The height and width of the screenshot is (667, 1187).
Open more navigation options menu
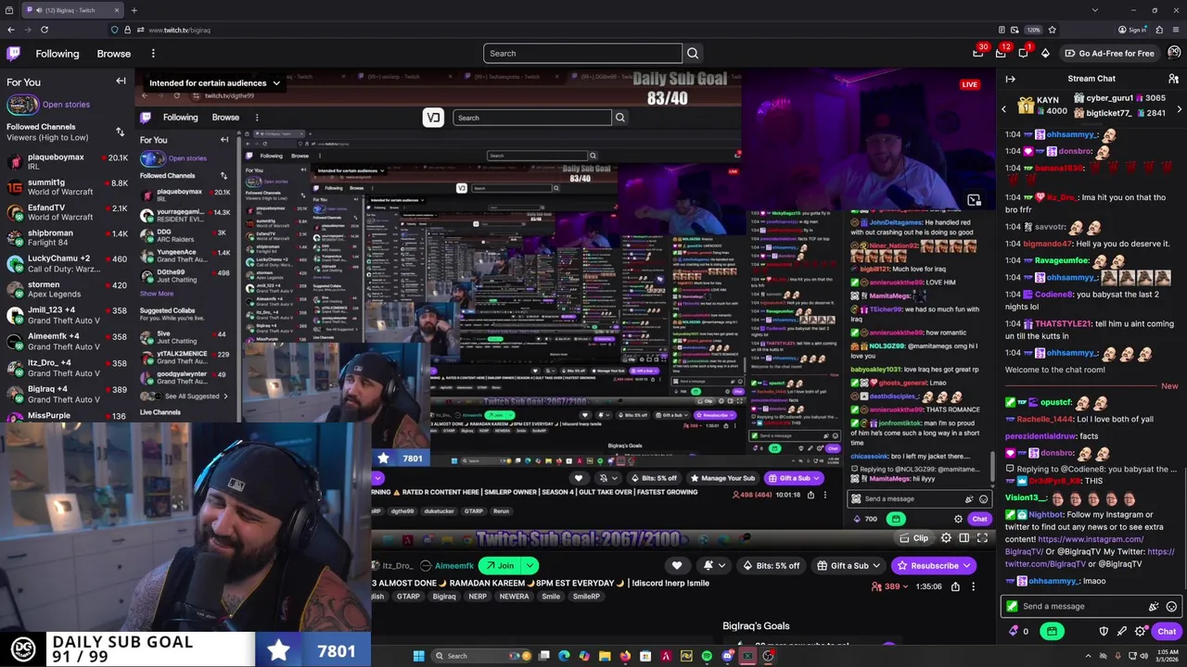153,54
